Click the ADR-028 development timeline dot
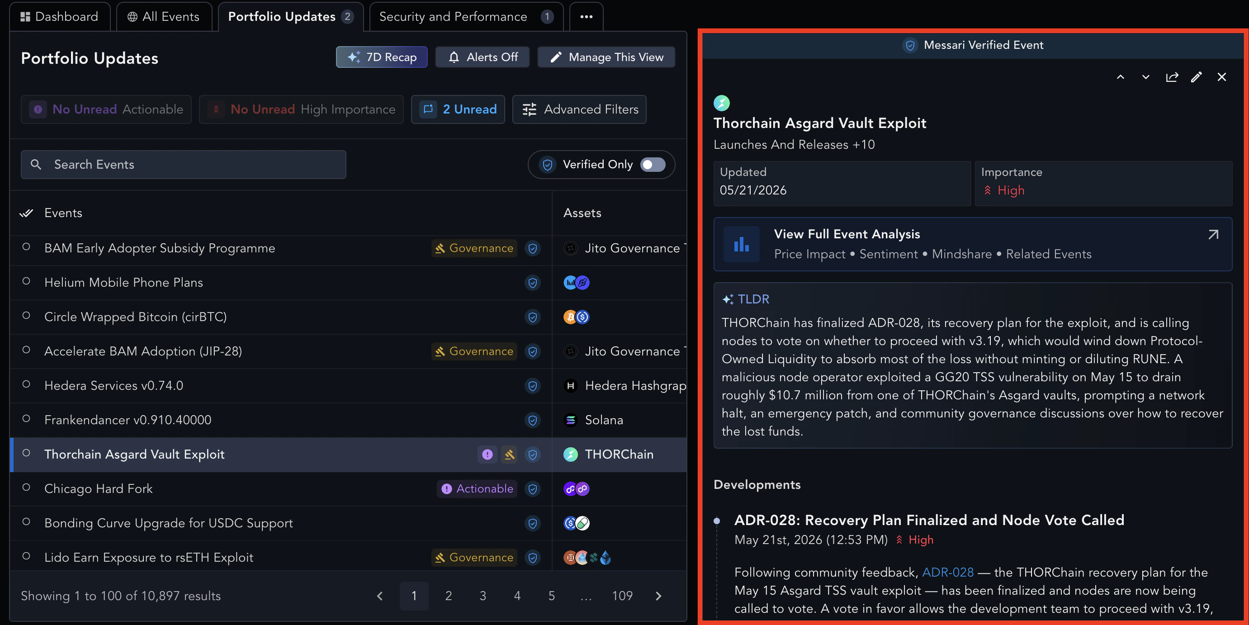1249x625 pixels. pos(717,521)
